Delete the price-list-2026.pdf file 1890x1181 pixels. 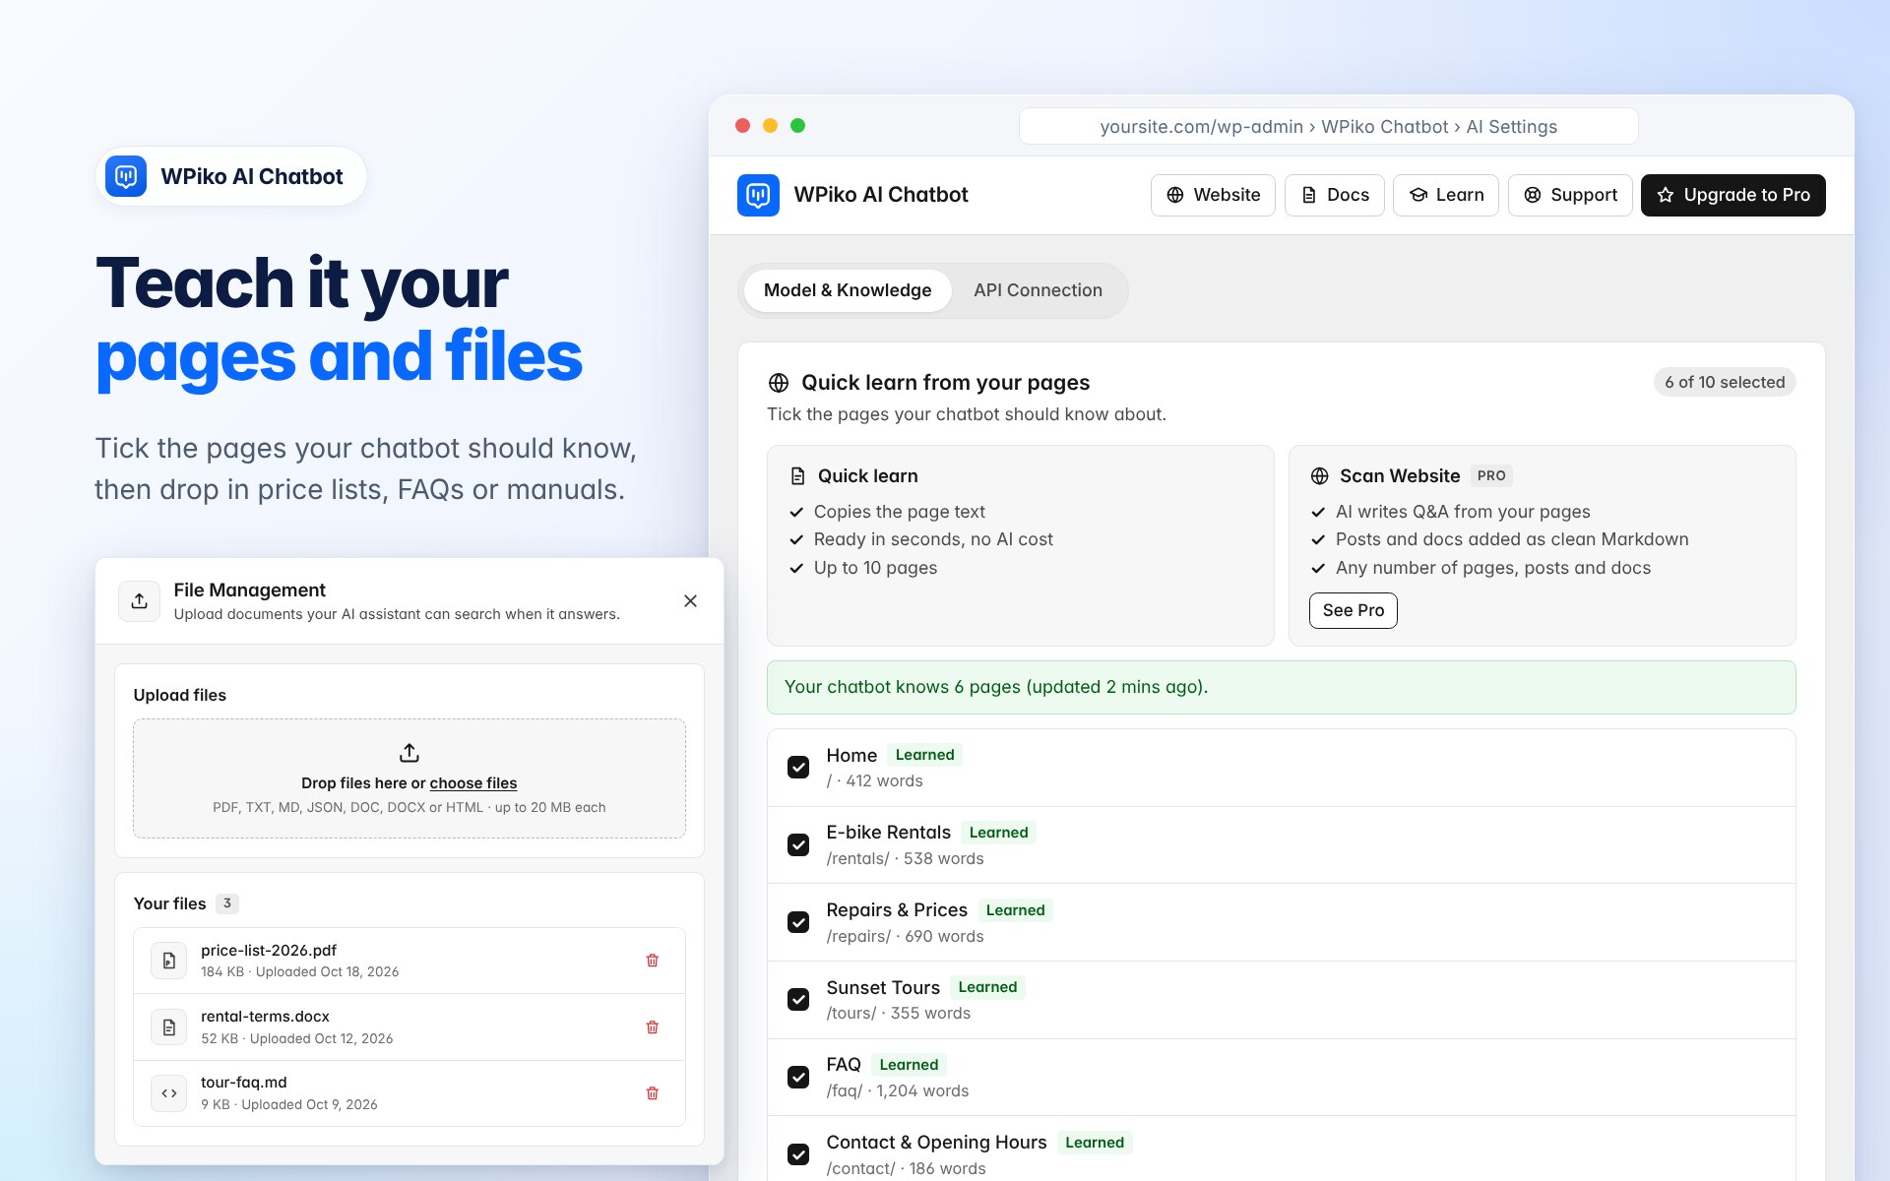coord(652,961)
